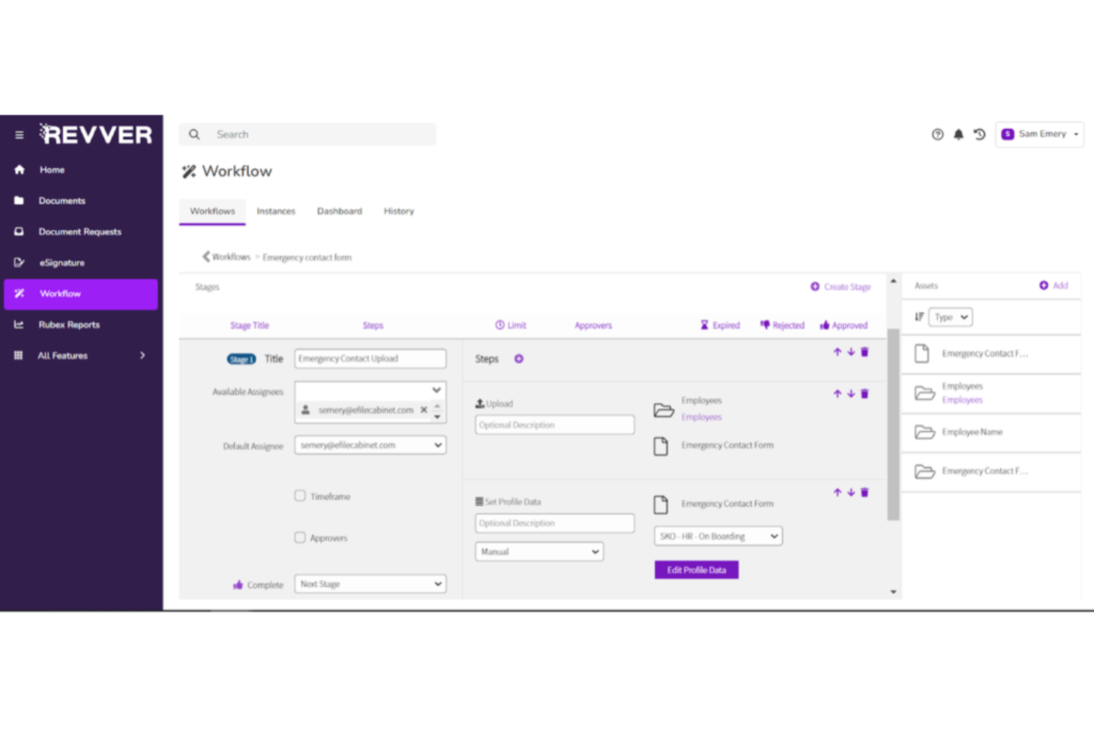This screenshot has height=730, width=1094.
Task: Edit Set Profile Data description field
Action: pyautogui.click(x=554, y=524)
